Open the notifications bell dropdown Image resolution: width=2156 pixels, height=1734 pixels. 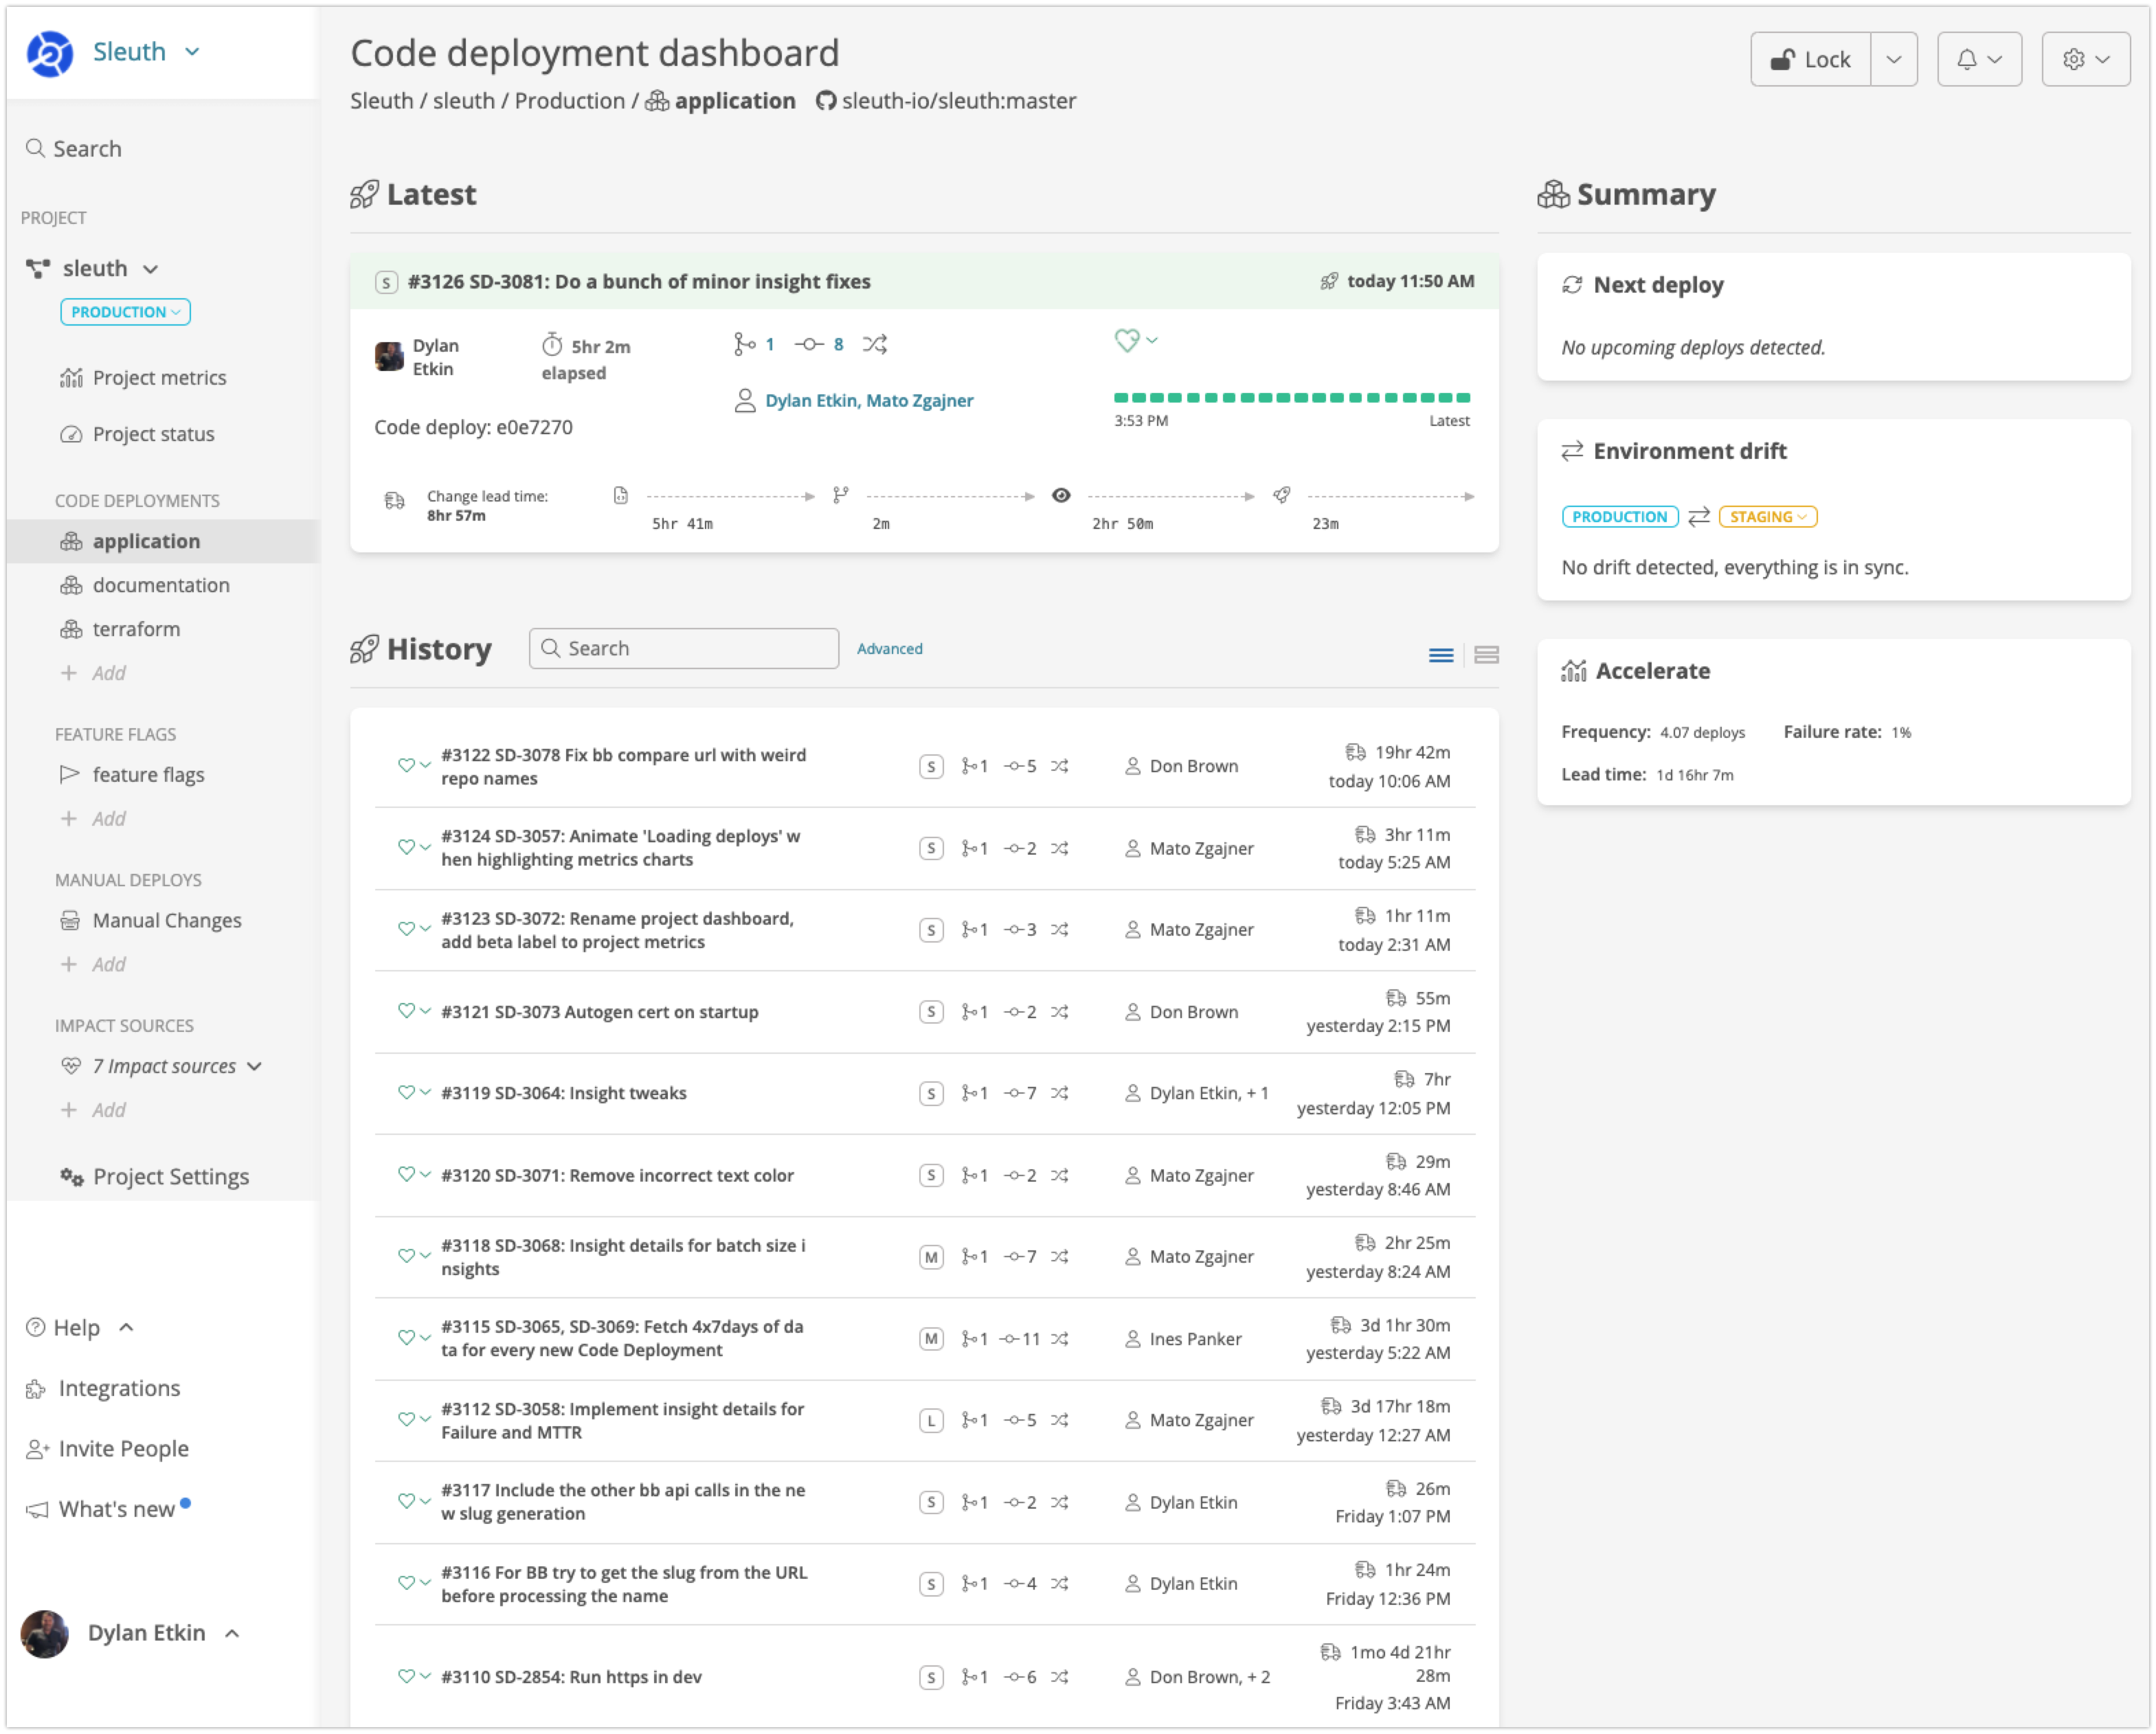coord(1979,60)
